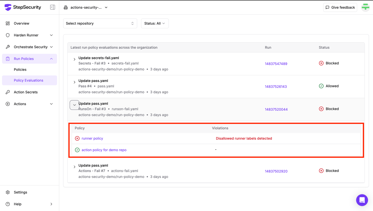
Task: Expand the Update secrets-fail.yaml row
Action: click(75, 59)
